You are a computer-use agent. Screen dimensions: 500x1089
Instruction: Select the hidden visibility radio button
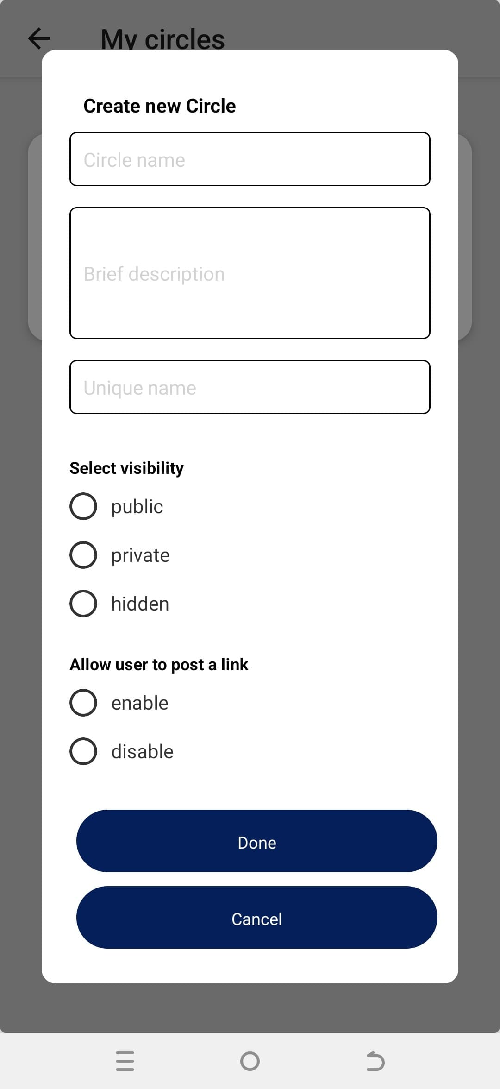[x=83, y=604]
